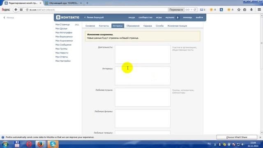The image size is (263, 148).
Task: Switch to the 'Обучающий курс' browser tab
Action: coord(63,3)
